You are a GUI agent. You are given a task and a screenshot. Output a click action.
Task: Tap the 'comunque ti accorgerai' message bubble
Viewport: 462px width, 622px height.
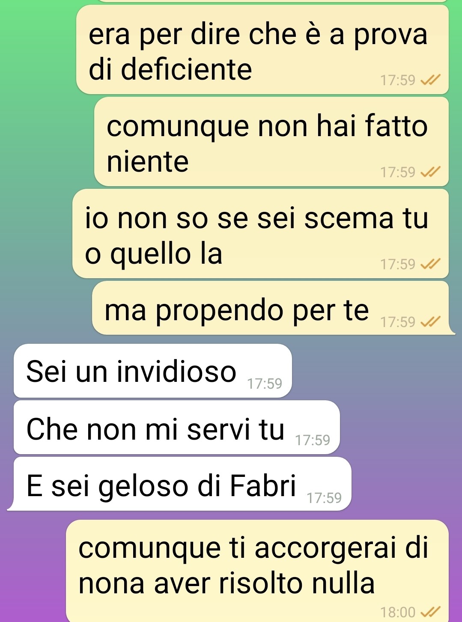click(x=257, y=571)
